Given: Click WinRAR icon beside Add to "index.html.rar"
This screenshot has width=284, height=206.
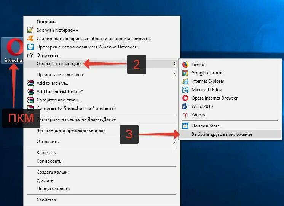Looking at the screenshot, I should coord(30,91).
